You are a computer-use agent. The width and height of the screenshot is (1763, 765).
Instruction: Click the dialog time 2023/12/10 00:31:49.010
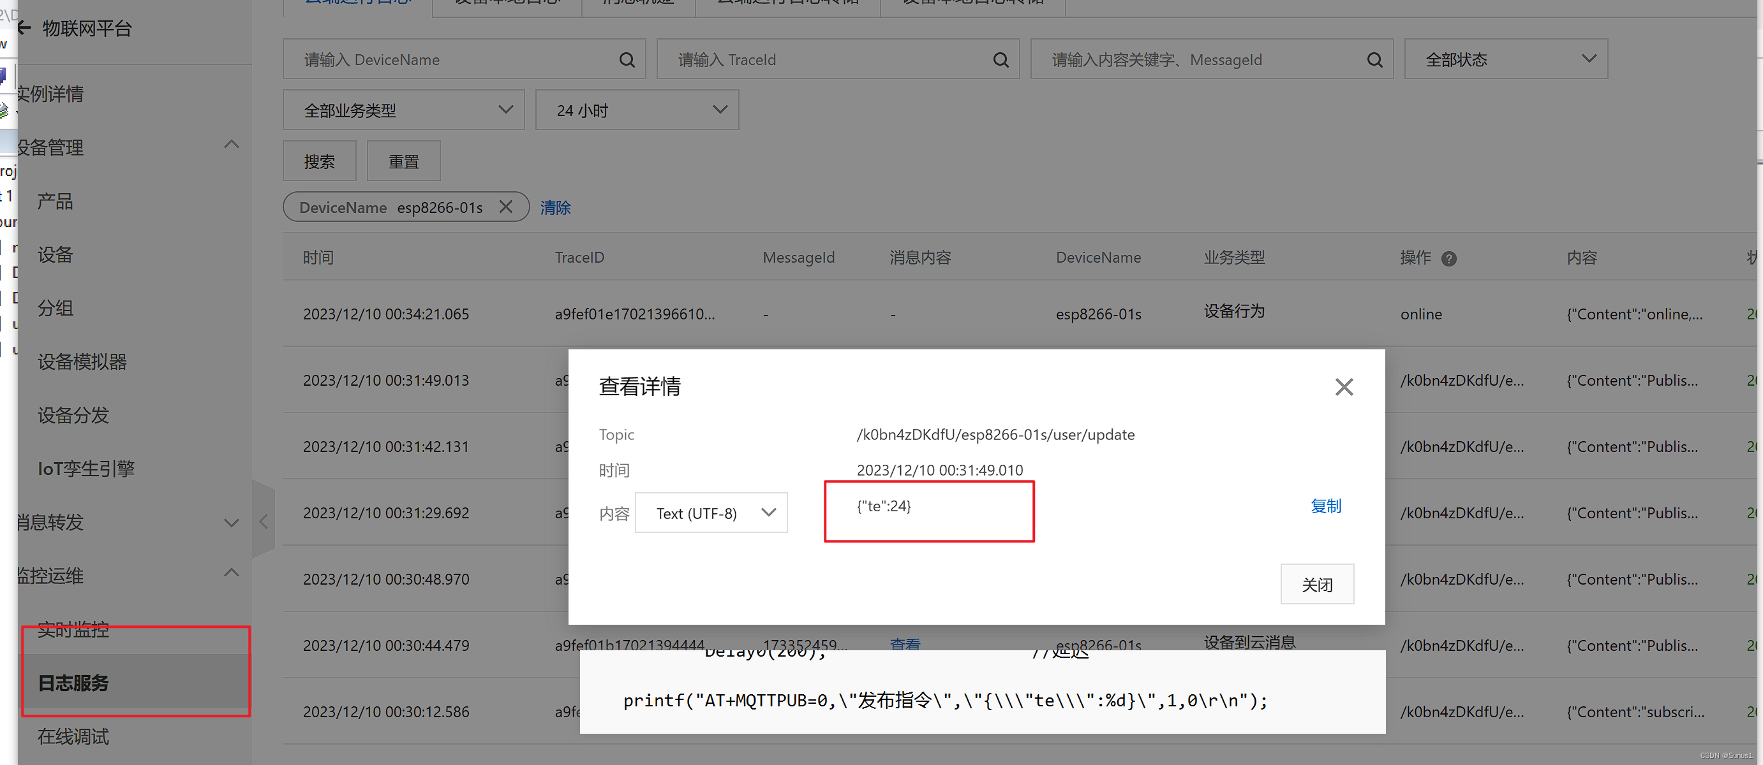coord(940,470)
